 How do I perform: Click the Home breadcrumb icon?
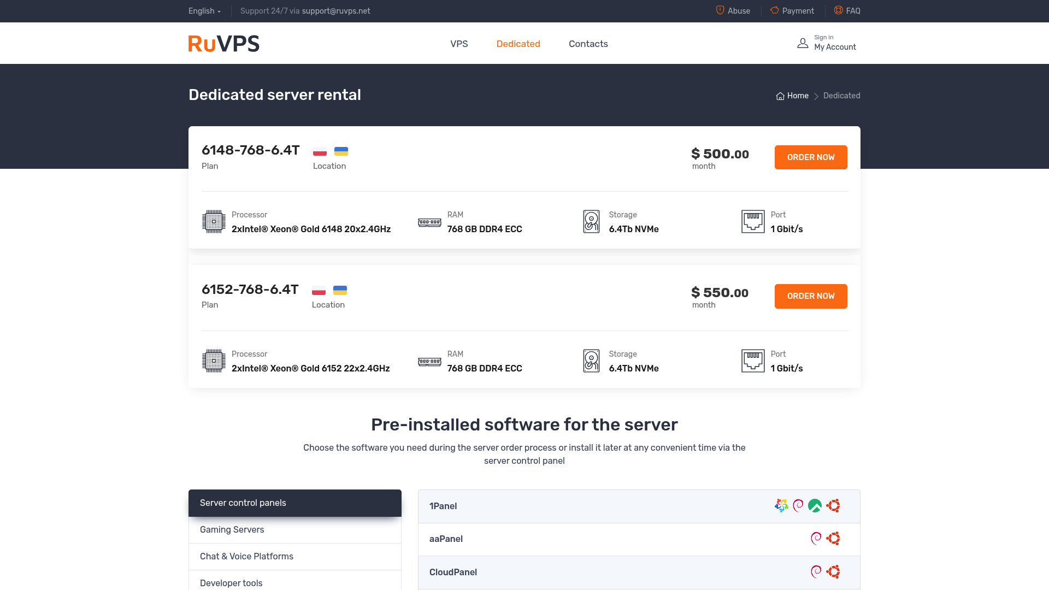780,96
